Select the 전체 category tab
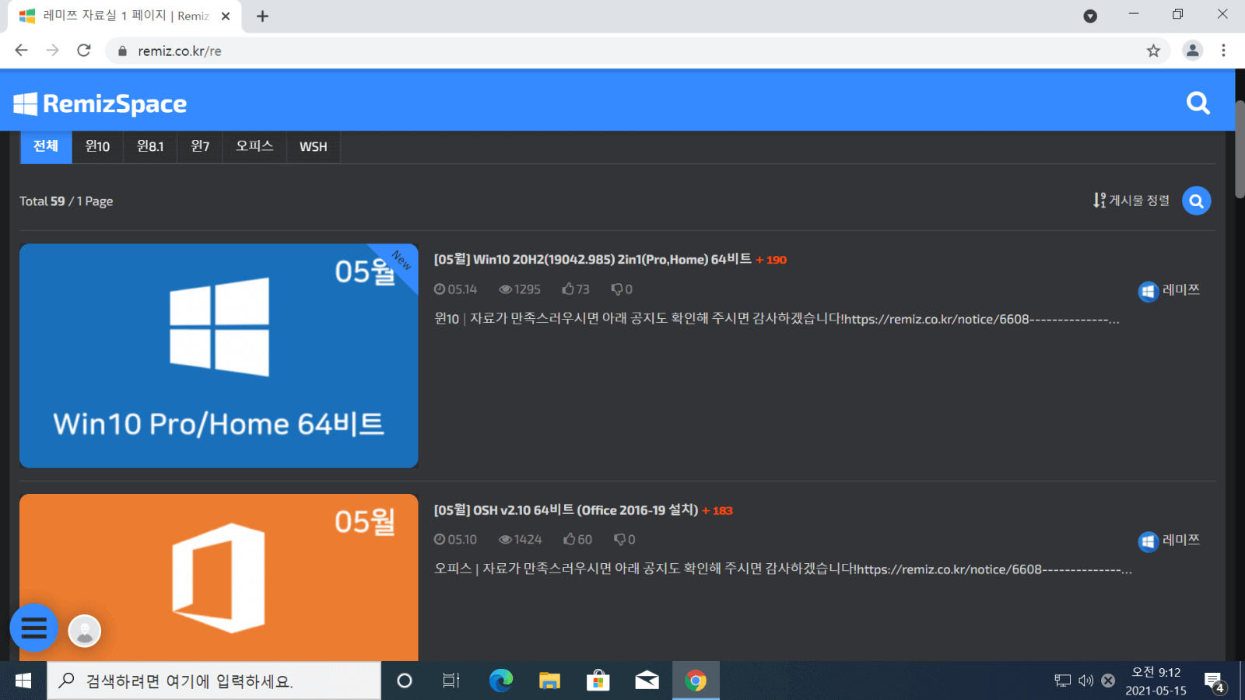This screenshot has width=1245, height=700. (x=46, y=146)
